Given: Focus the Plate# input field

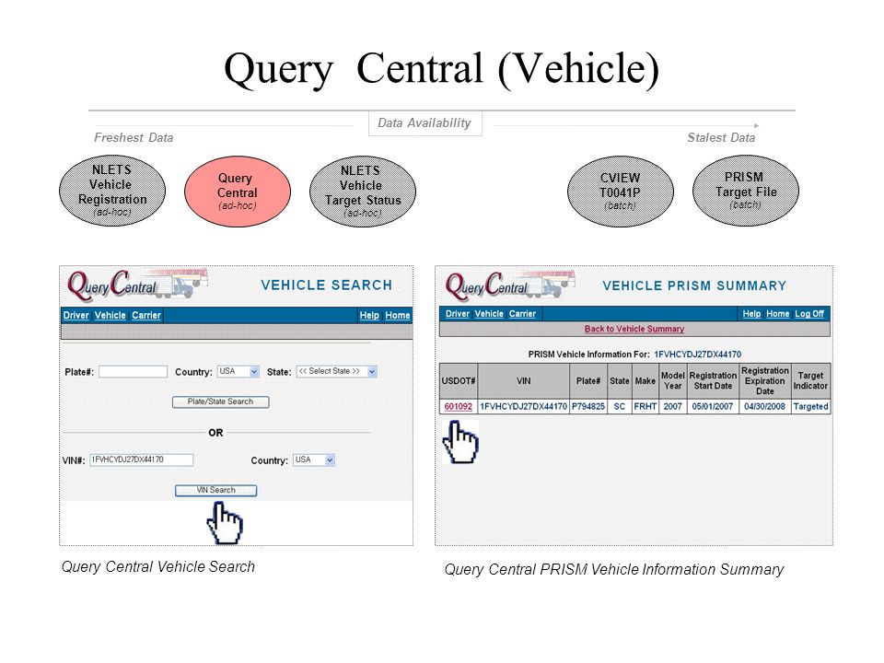Looking at the screenshot, I should [x=133, y=371].
